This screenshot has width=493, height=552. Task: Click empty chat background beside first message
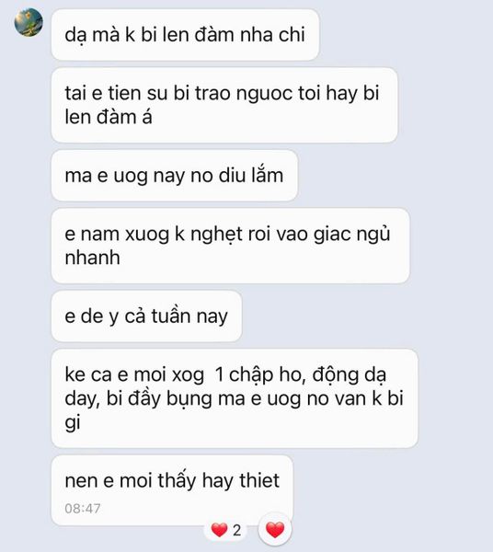(x=405, y=35)
